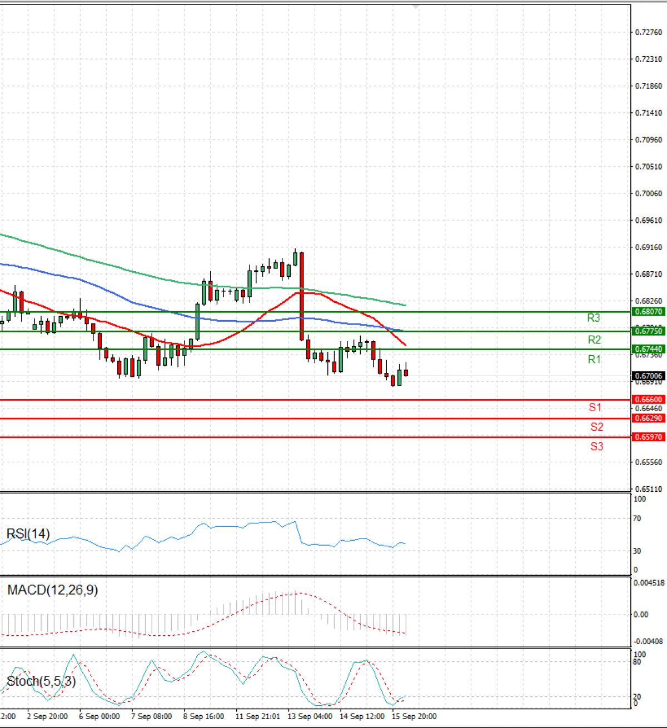Click the 15 Sep 20:00 time marker
The image size is (667, 728).
(x=414, y=716)
